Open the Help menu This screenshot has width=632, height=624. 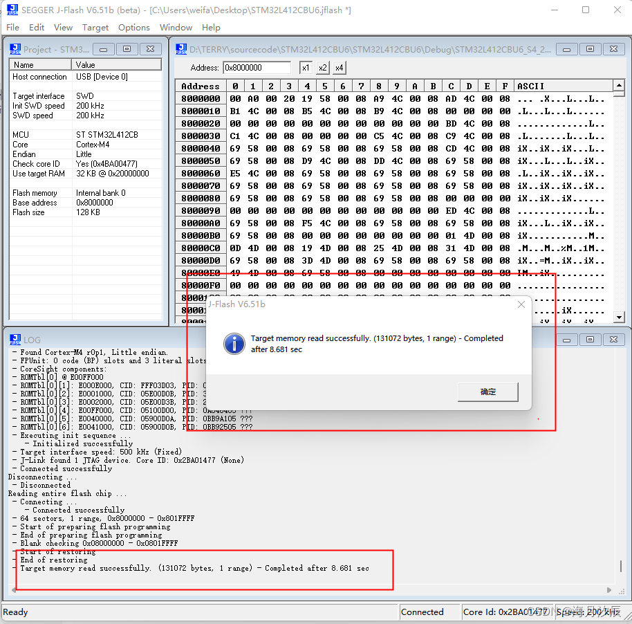(211, 28)
